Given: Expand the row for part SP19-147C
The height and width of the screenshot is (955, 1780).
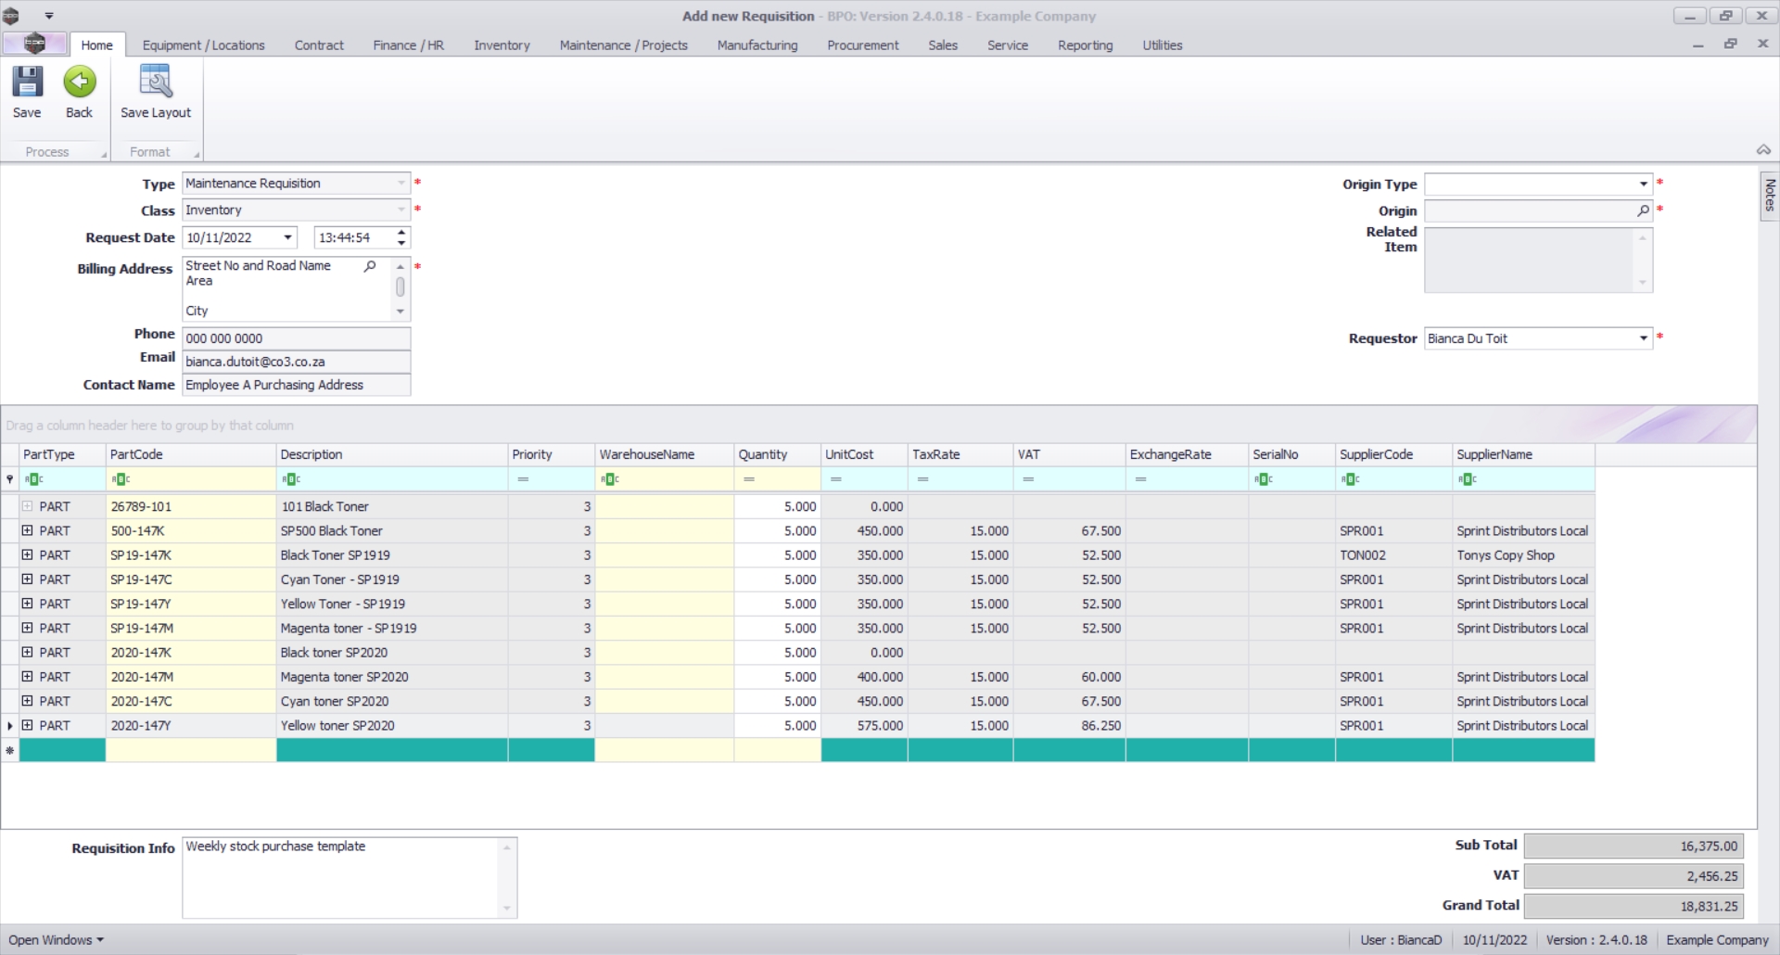Looking at the screenshot, I should [28, 579].
